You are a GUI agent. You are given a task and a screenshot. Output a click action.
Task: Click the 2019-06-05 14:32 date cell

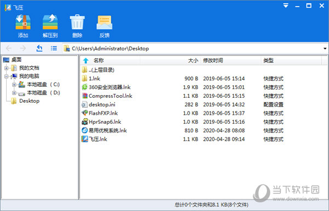(224, 104)
